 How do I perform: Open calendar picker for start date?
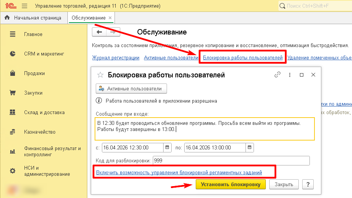[x=167, y=147]
